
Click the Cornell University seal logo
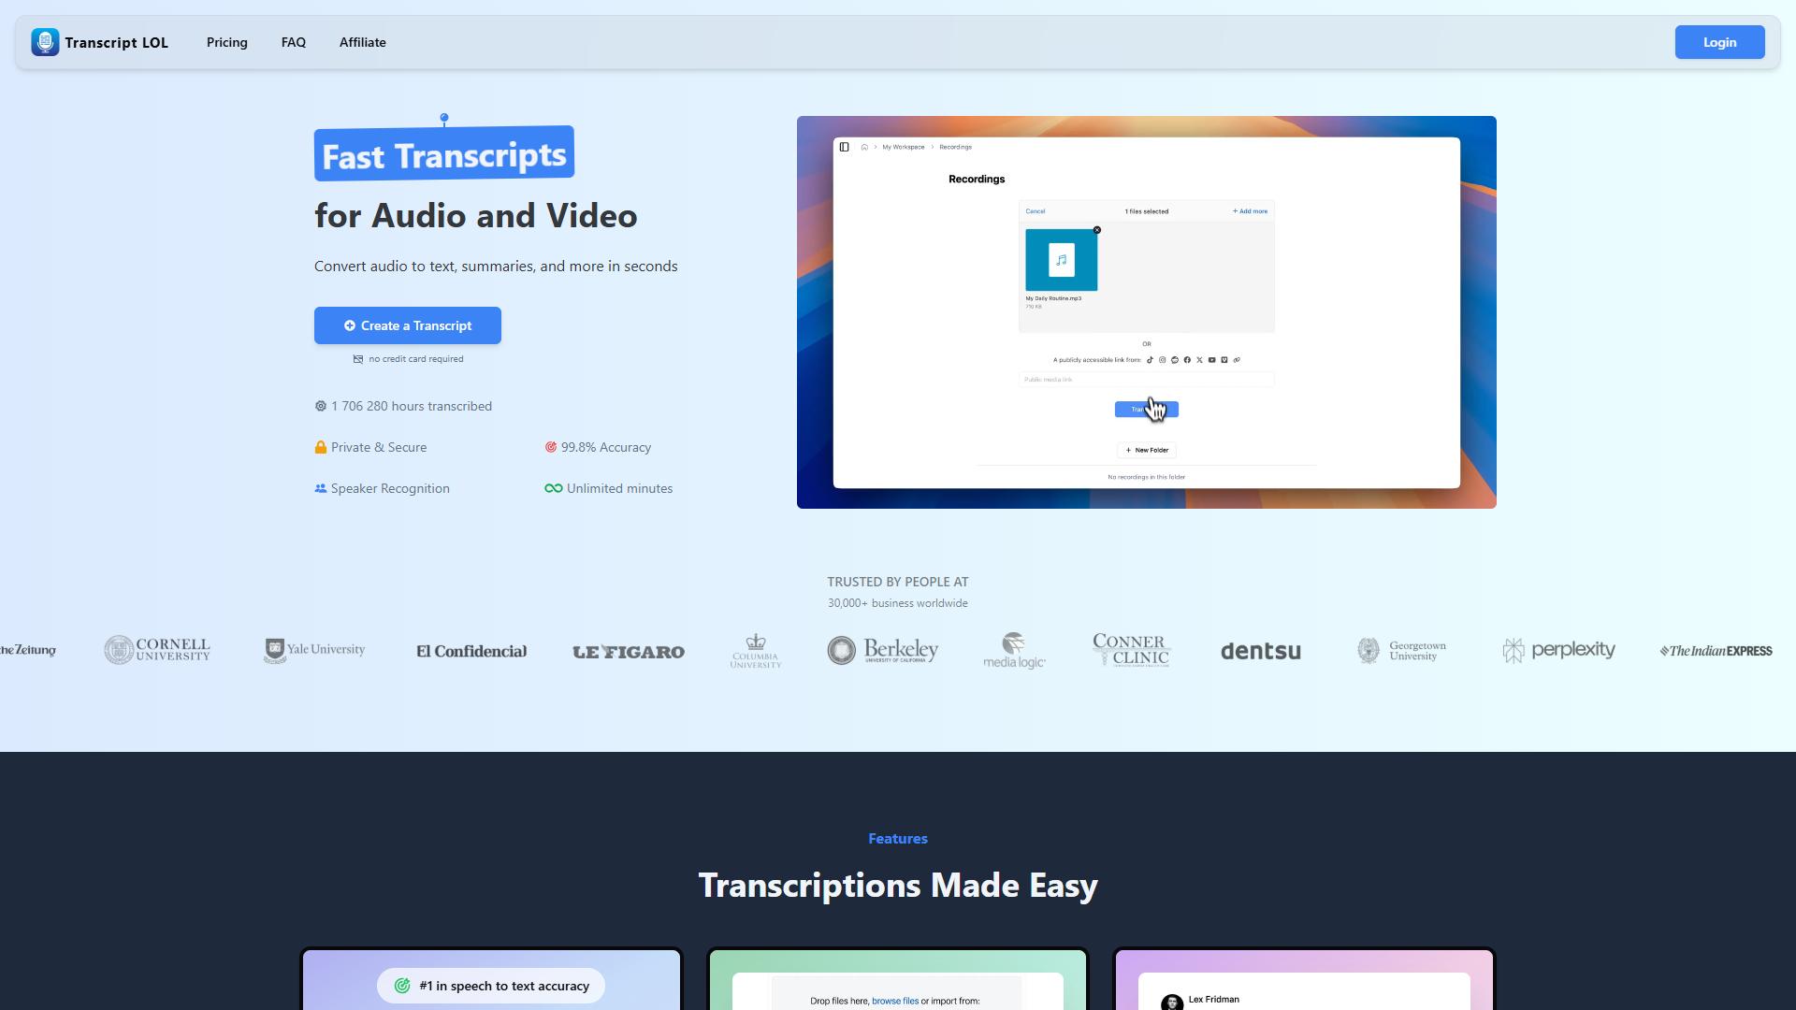click(x=119, y=650)
